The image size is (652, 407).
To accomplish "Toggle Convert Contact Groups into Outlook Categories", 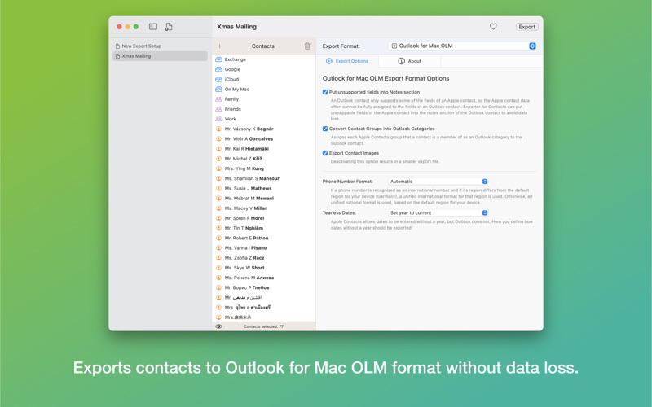I will 325,129.
